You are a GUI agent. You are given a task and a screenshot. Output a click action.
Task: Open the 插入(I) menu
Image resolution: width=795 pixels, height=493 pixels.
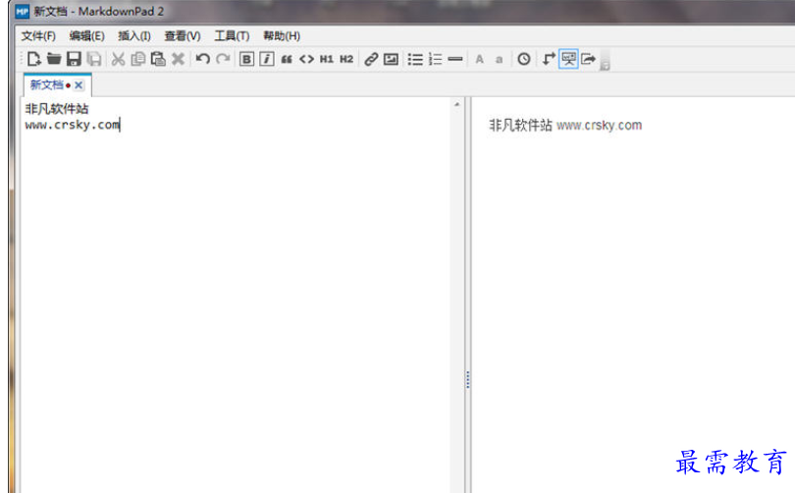134,36
